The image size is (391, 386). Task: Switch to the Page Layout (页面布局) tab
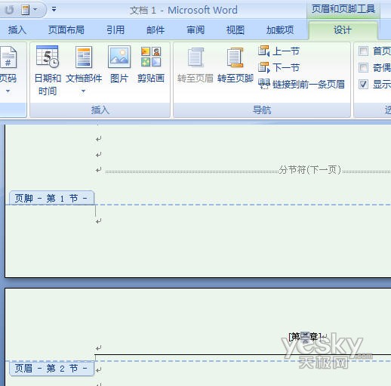(66, 30)
